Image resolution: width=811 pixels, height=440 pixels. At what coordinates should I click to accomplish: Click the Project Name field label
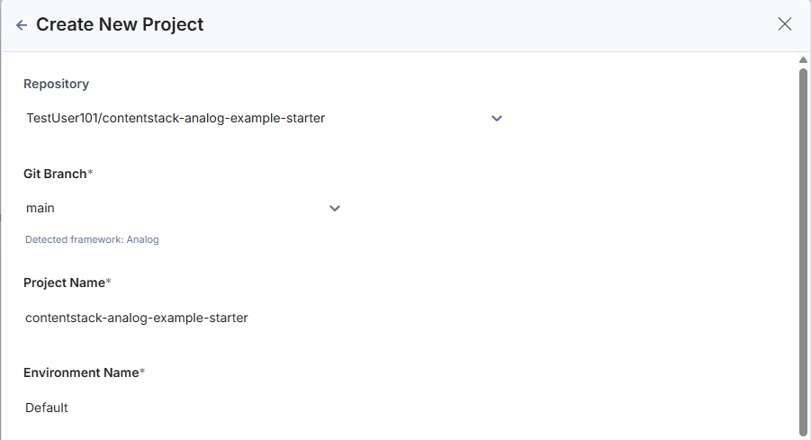tap(64, 283)
